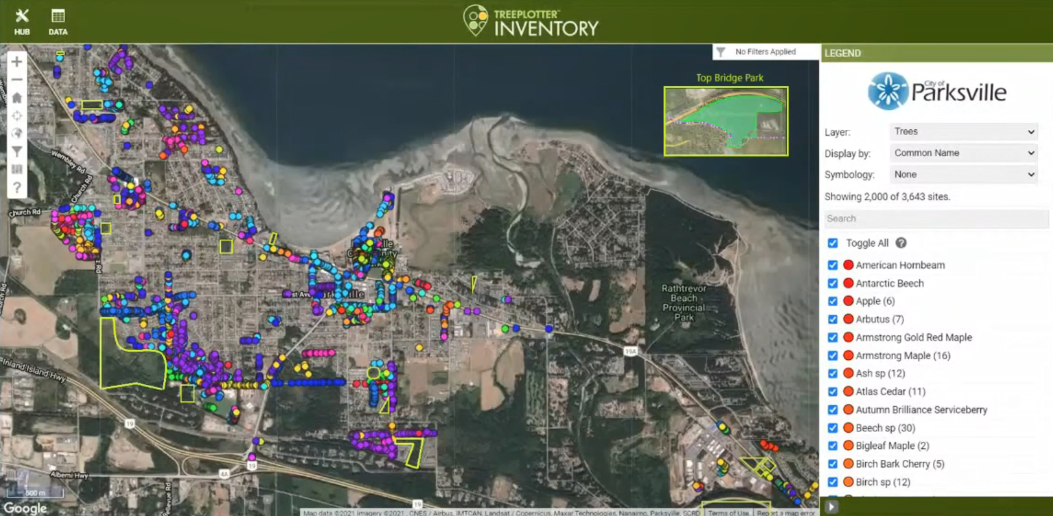
Task: Uncheck the Birch sp (12) checkbox
Action: click(832, 482)
